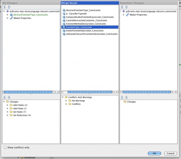181x159 pixels.
Task: Click collapse-all icon above Repository Changes folder
Action: (126, 97)
